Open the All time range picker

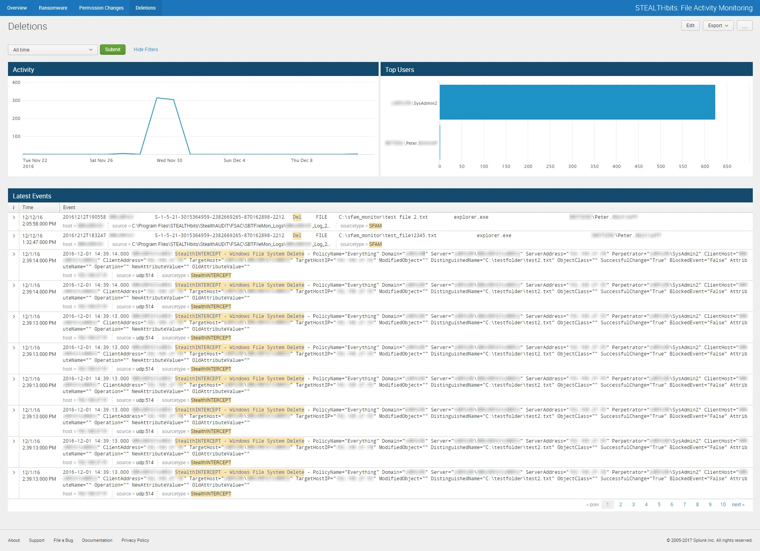click(53, 50)
